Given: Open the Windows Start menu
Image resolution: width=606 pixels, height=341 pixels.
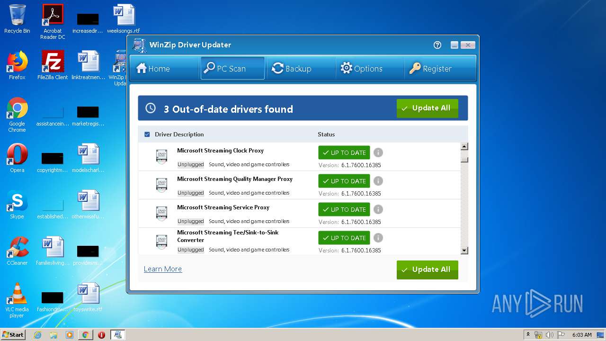Looking at the screenshot, I should click(13, 335).
